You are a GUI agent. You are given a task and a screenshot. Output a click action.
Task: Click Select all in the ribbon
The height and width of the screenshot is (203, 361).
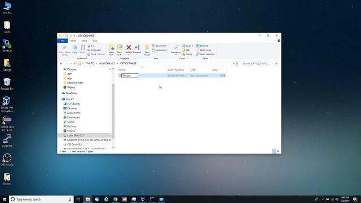click(202, 46)
